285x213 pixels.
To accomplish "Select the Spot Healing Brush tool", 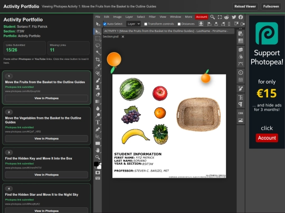I will coord(98,73).
